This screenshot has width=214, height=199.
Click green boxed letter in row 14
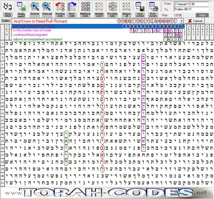[66, 134]
